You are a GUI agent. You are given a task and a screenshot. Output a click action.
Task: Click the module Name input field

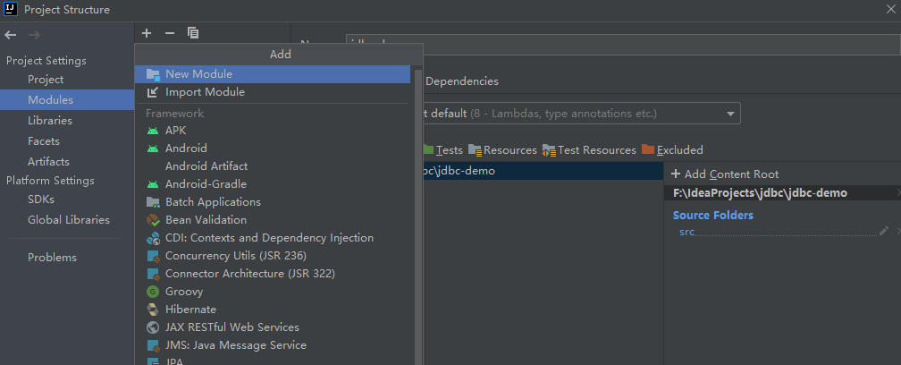(x=623, y=44)
